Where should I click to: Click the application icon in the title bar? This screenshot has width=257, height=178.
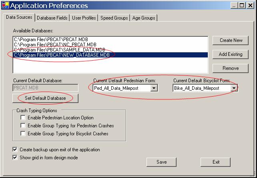point(5,6)
